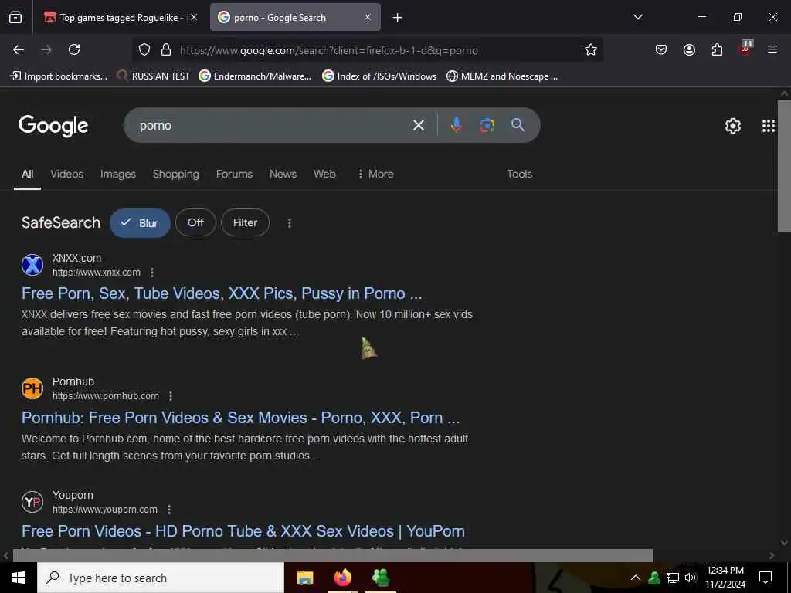Open three-dot menu next to xnxx.com URL

[152, 273]
